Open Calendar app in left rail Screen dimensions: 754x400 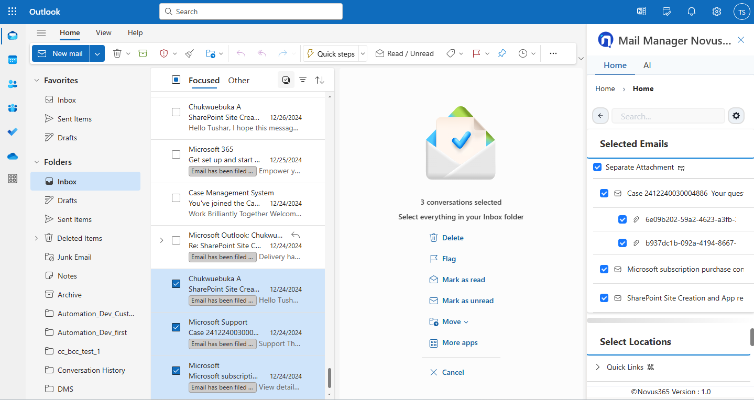[13, 60]
